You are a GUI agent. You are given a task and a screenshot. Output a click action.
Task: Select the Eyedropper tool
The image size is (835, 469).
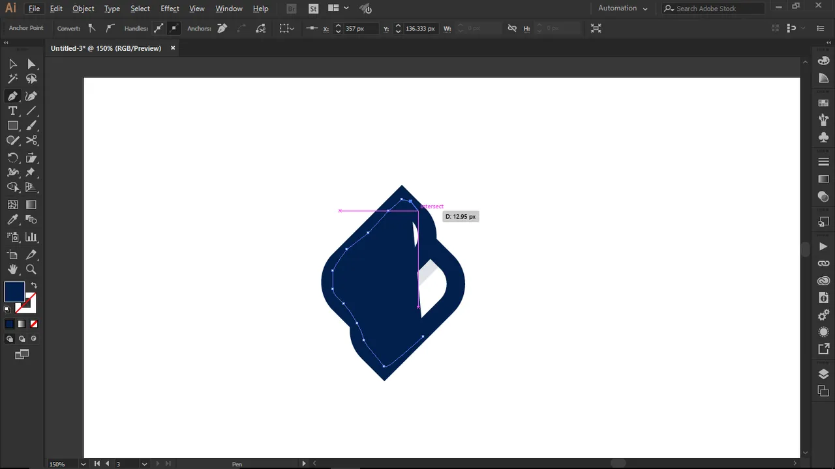pos(12,220)
